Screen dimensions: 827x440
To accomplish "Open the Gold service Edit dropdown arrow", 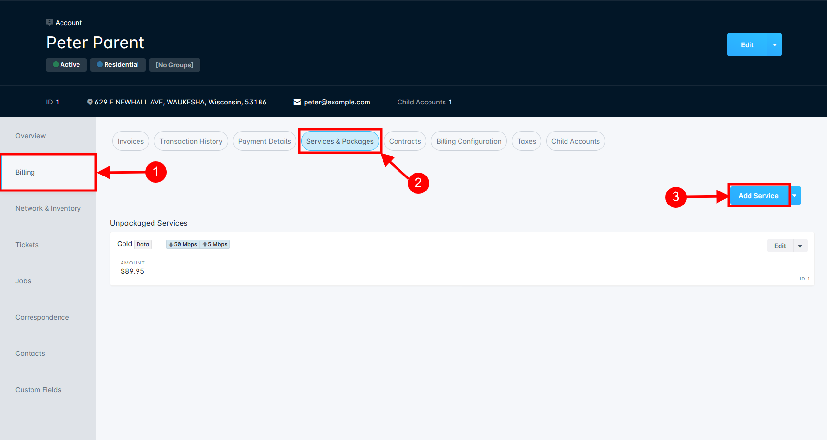I will point(800,246).
